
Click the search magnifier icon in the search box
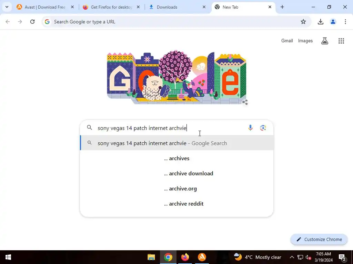click(x=90, y=128)
